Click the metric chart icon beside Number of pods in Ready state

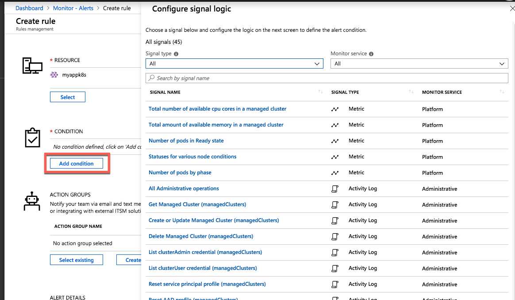[335, 140]
